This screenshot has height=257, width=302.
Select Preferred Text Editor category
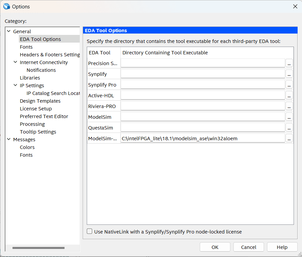(44, 116)
